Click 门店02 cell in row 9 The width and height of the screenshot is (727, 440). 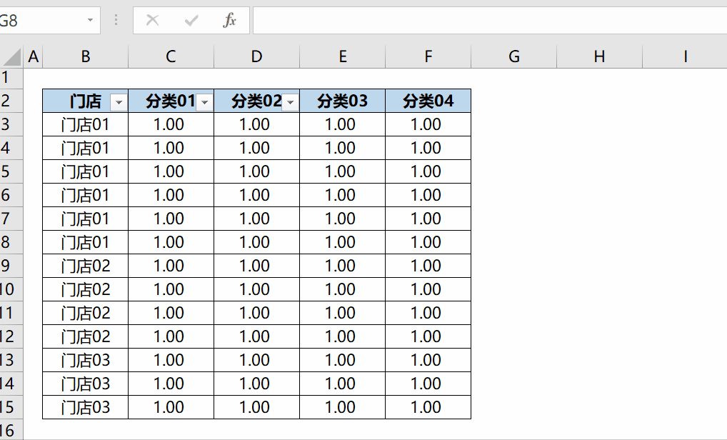click(85, 266)
